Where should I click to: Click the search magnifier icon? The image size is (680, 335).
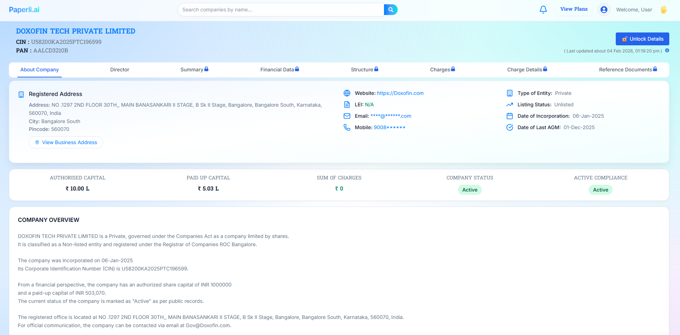(391, 10)
